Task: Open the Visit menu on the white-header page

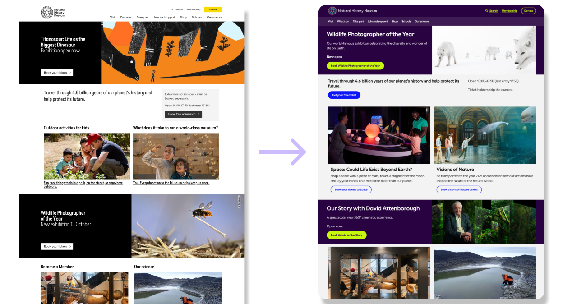Action: tap(113, 18)
